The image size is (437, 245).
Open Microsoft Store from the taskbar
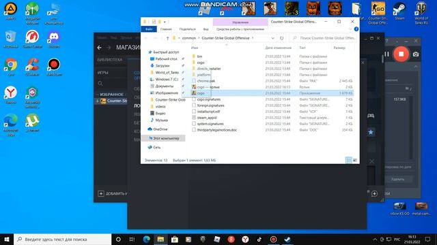175,239
